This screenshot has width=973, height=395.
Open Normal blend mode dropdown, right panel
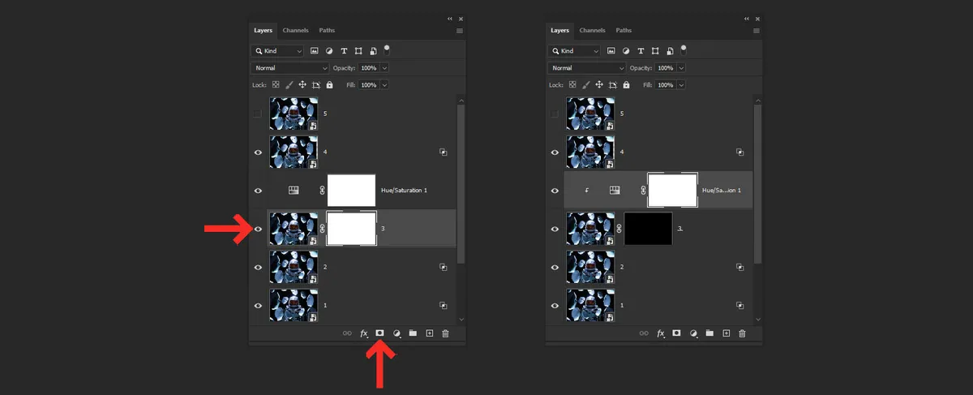587,68
